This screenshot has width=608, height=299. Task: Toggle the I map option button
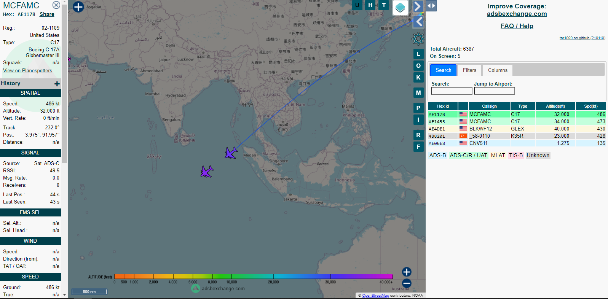coord(418,120)
